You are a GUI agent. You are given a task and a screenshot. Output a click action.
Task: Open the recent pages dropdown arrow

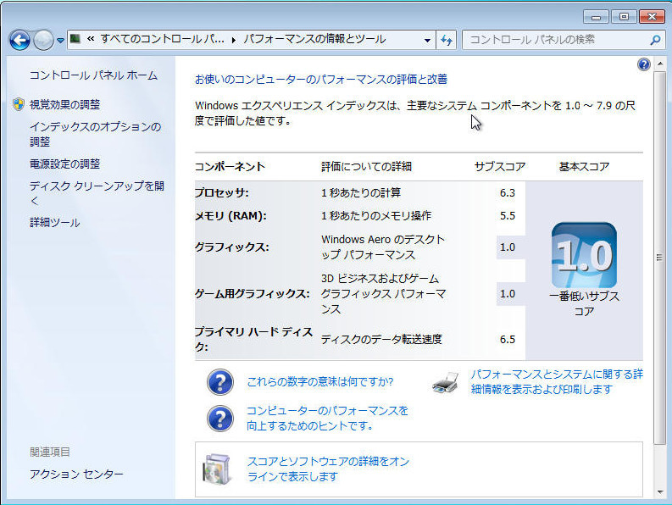[x=60, y=41]
